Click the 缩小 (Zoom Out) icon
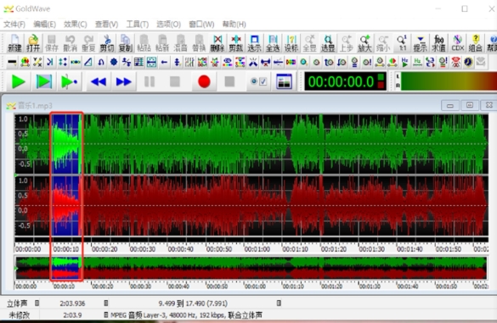Viewport: 497px width, 323px height. pos(383,43)
